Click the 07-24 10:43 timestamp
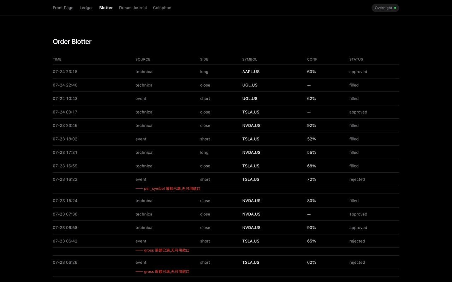 [65, 99]
